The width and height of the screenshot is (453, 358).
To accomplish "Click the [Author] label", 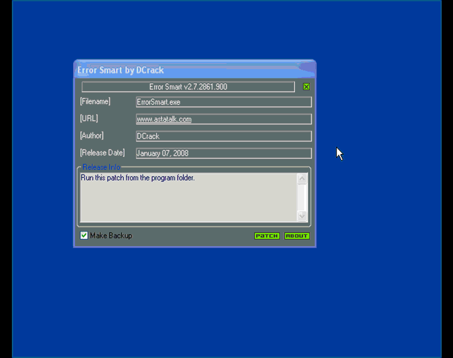I will [93, 136].
